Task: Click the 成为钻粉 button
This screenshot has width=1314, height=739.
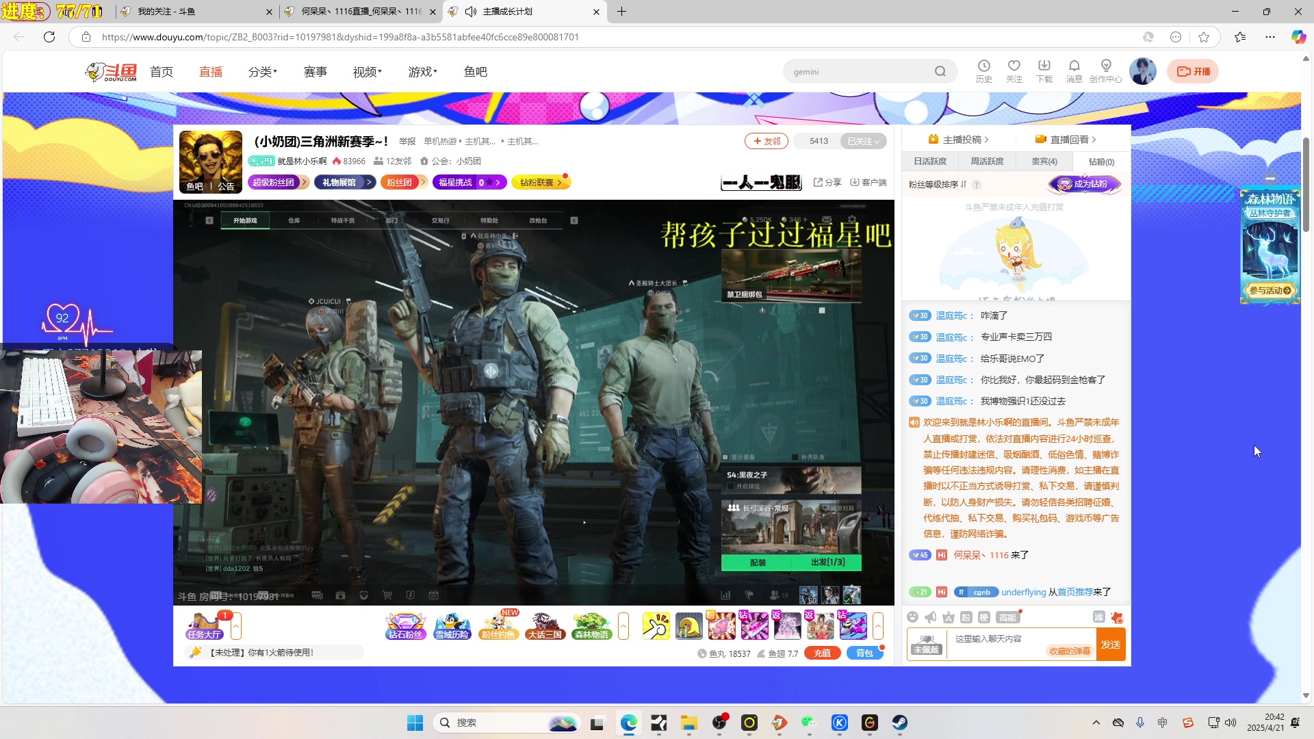Action: click(1084, 184)
